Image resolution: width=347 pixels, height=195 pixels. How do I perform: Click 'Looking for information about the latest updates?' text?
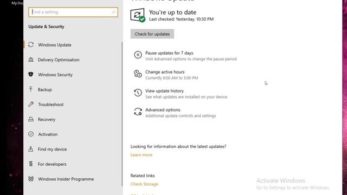[x=178, y=146]
